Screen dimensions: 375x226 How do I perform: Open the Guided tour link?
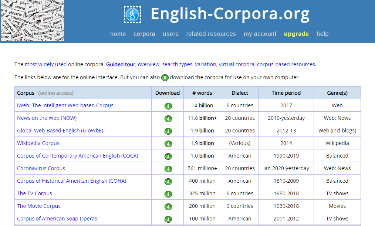click(121, 64)
